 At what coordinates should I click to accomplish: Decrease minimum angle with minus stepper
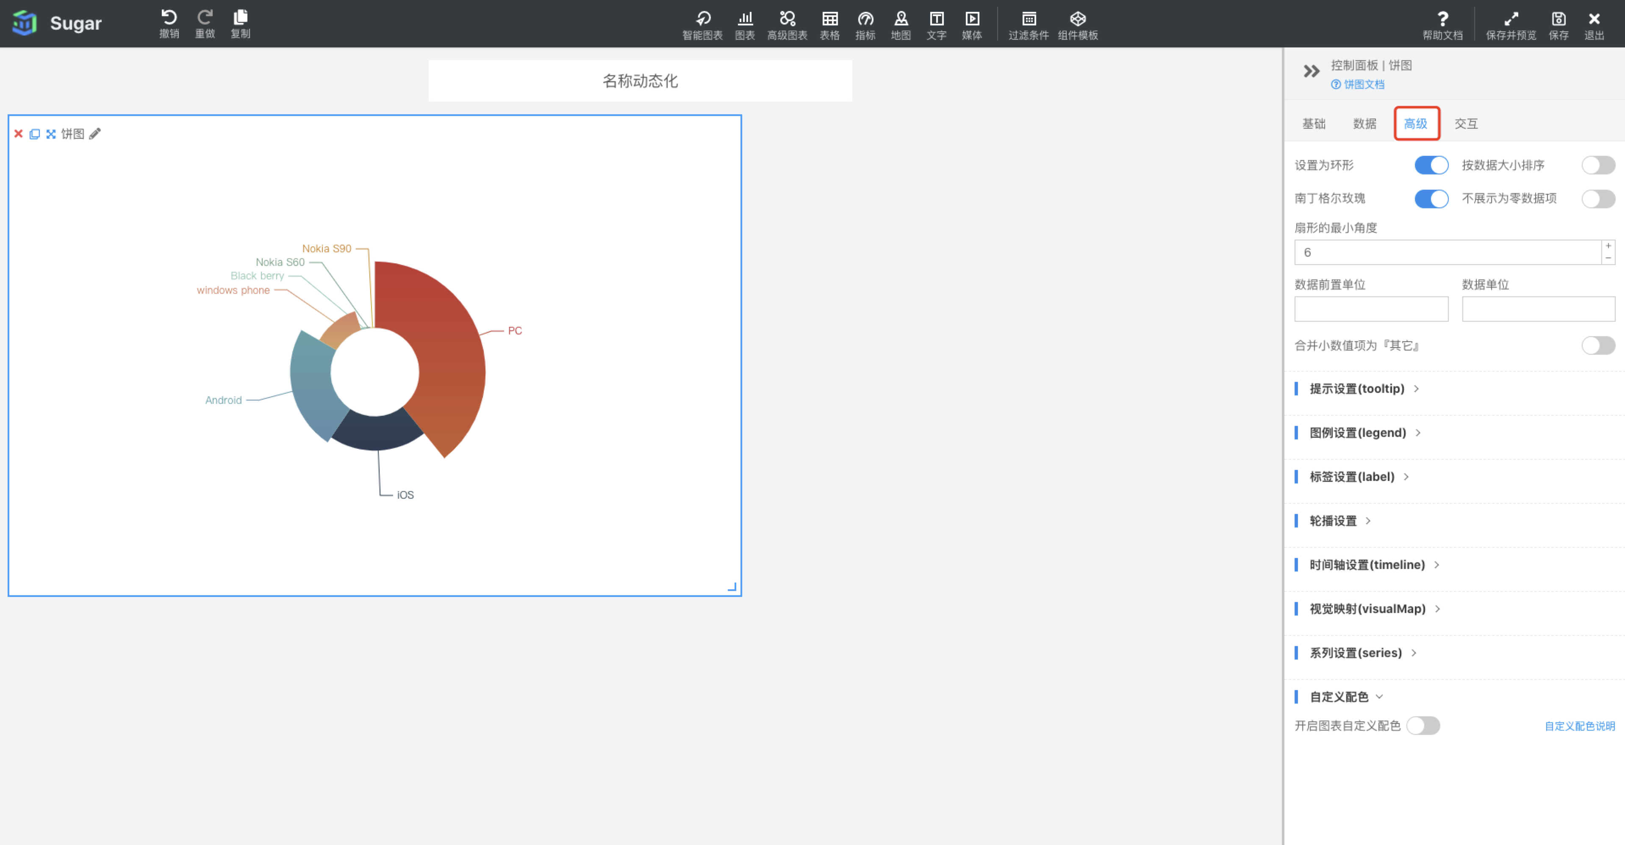[x=1608, y=259]
